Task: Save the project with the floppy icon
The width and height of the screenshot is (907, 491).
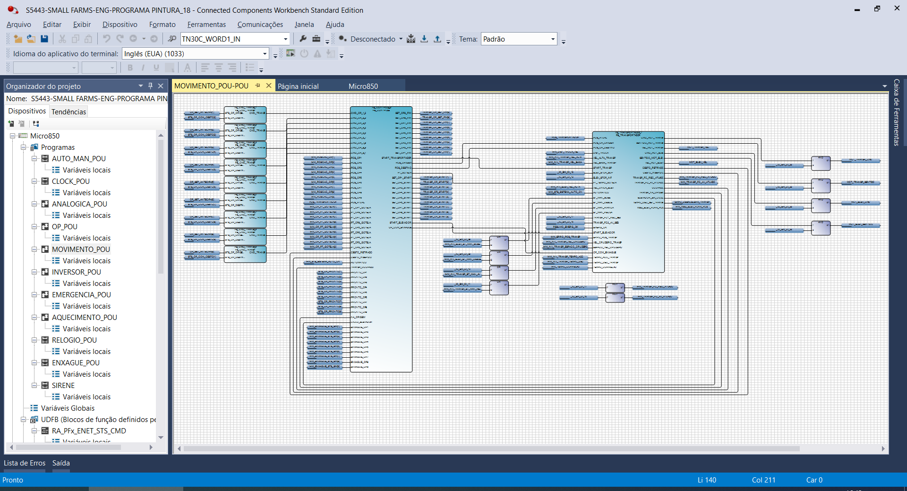Action: coord(44,39)
